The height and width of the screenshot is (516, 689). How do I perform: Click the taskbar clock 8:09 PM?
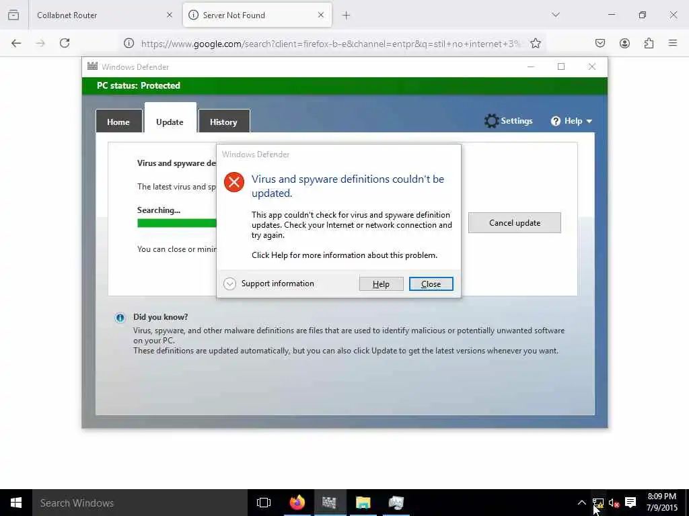[x=662, y=497]
